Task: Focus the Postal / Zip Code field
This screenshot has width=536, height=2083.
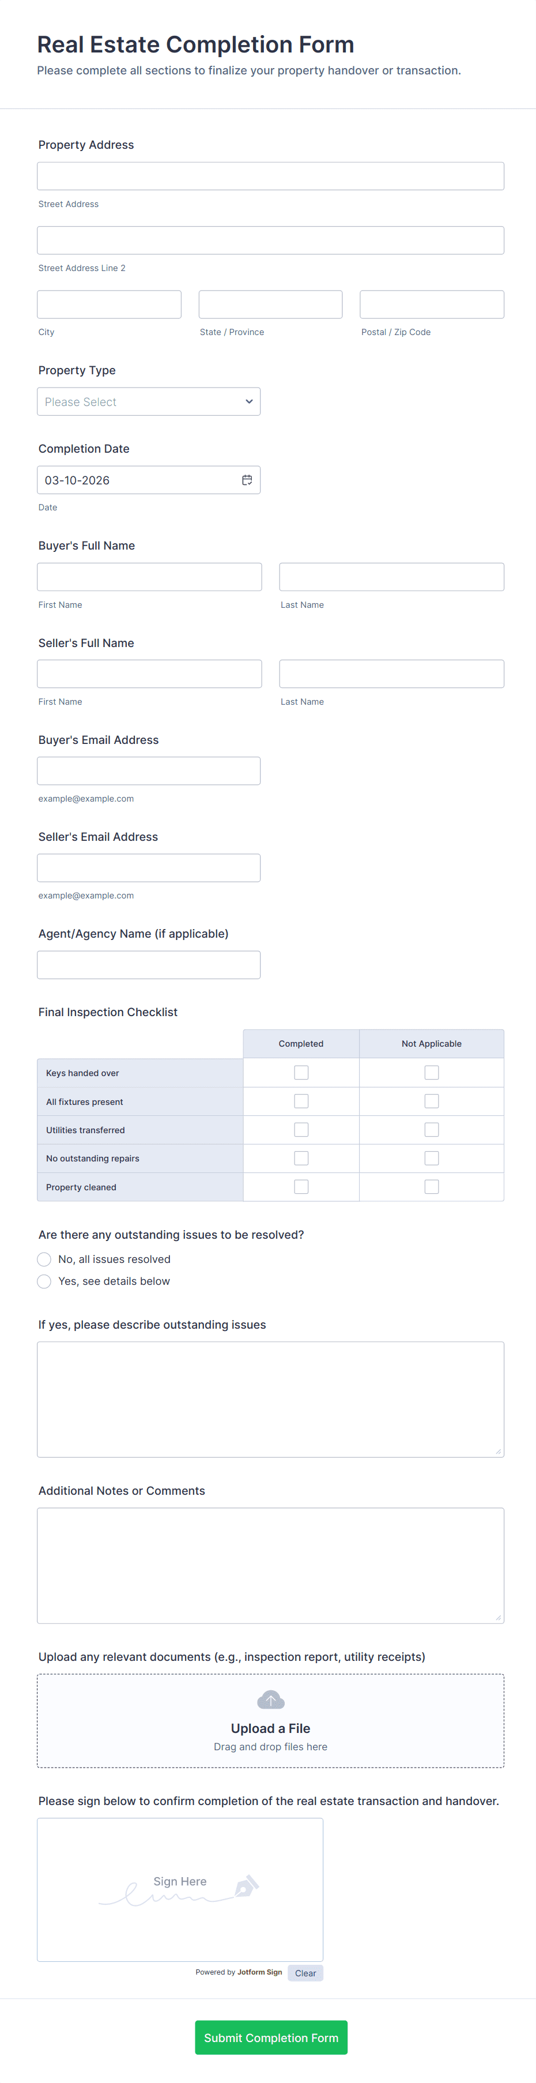Action: (x=432, y=304)
